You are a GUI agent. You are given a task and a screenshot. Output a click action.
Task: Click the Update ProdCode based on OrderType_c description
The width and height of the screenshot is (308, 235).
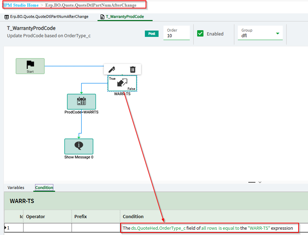pos(49,36)
